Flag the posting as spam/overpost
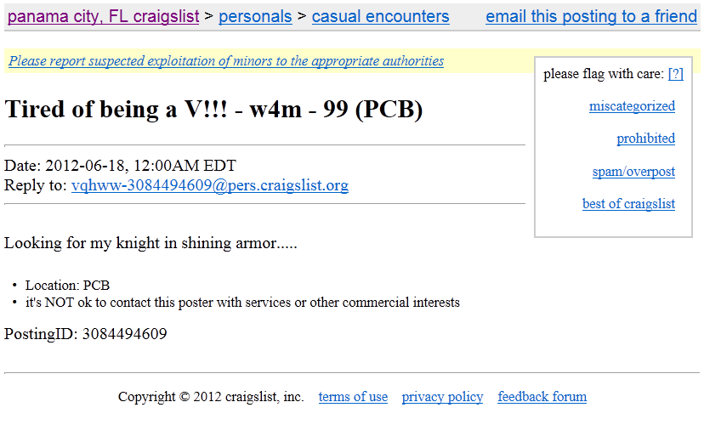Screen dimensions: 704x436 tap(633, 172)
